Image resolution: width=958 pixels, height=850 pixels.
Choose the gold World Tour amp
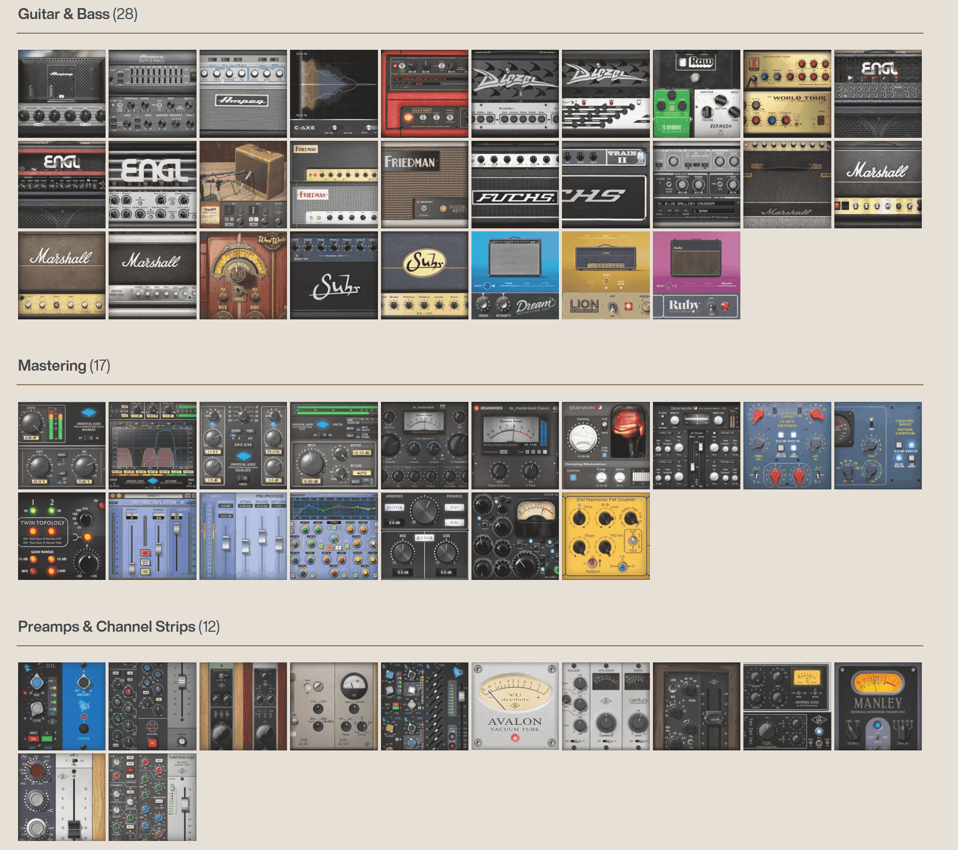[x=787, y=94]
